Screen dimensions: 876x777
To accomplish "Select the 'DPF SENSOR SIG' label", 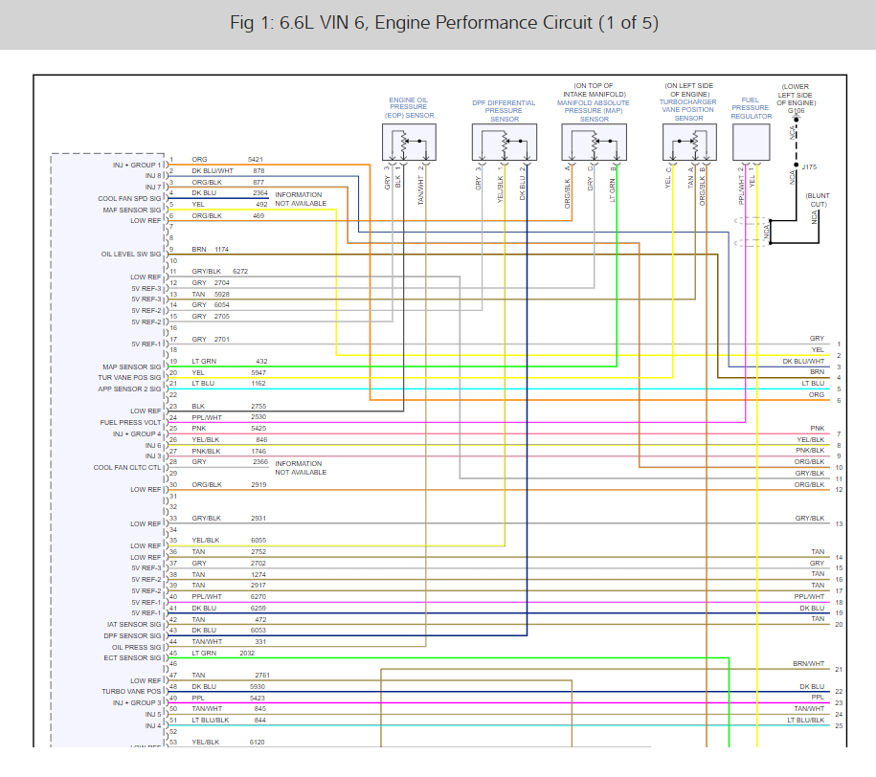I will click(132, 636).
